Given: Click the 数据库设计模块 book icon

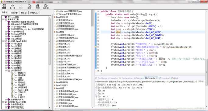Looking at the screenshot, I should click(x=9, y=104).
